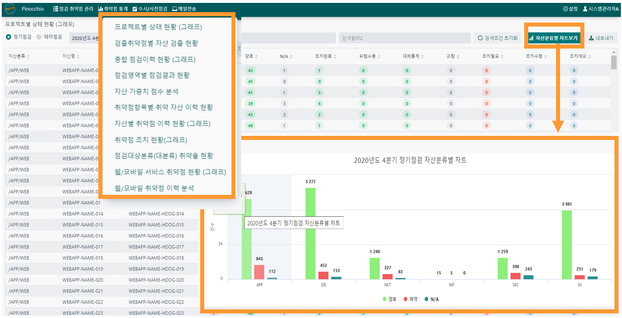Click the green NET bar labeled 1 240
Screen dimensions: 622x318
(375, 268)
